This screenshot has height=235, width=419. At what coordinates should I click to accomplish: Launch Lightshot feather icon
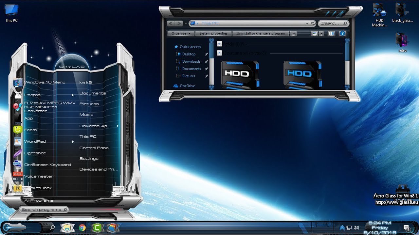pyautogui.click(x=18, y=153)
